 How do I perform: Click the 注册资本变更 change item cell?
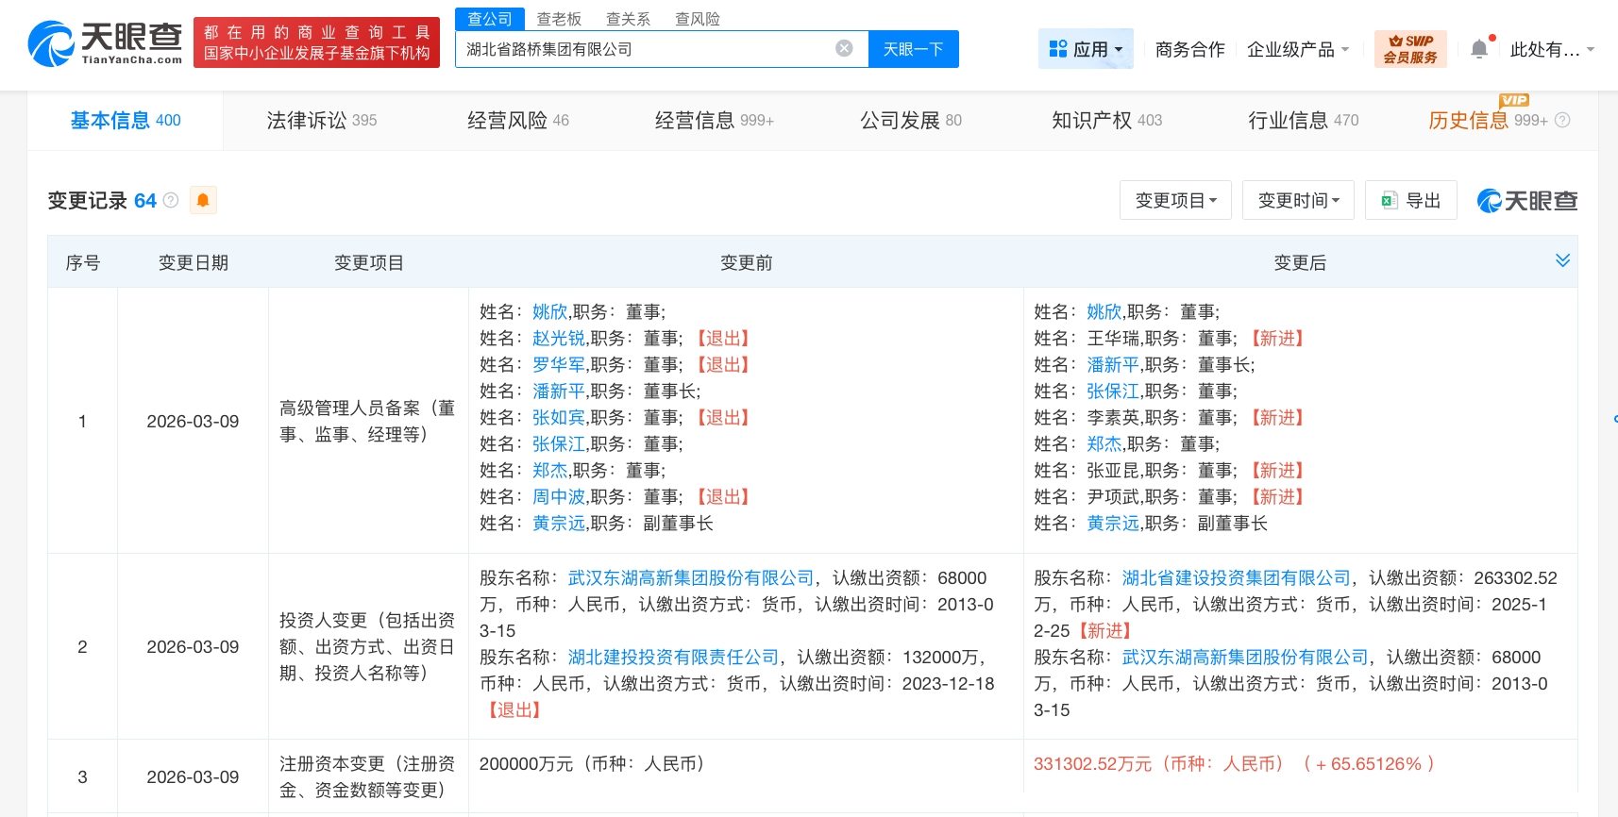(x=368, y=776)
